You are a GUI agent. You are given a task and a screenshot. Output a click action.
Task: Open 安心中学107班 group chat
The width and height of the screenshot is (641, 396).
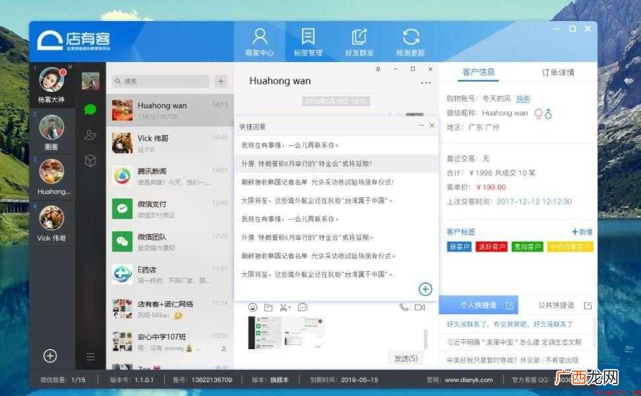coord(170,342)
